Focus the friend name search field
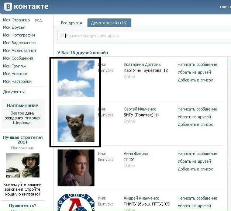The height and width of the screenshot is (211, 231). click(144, 36)
